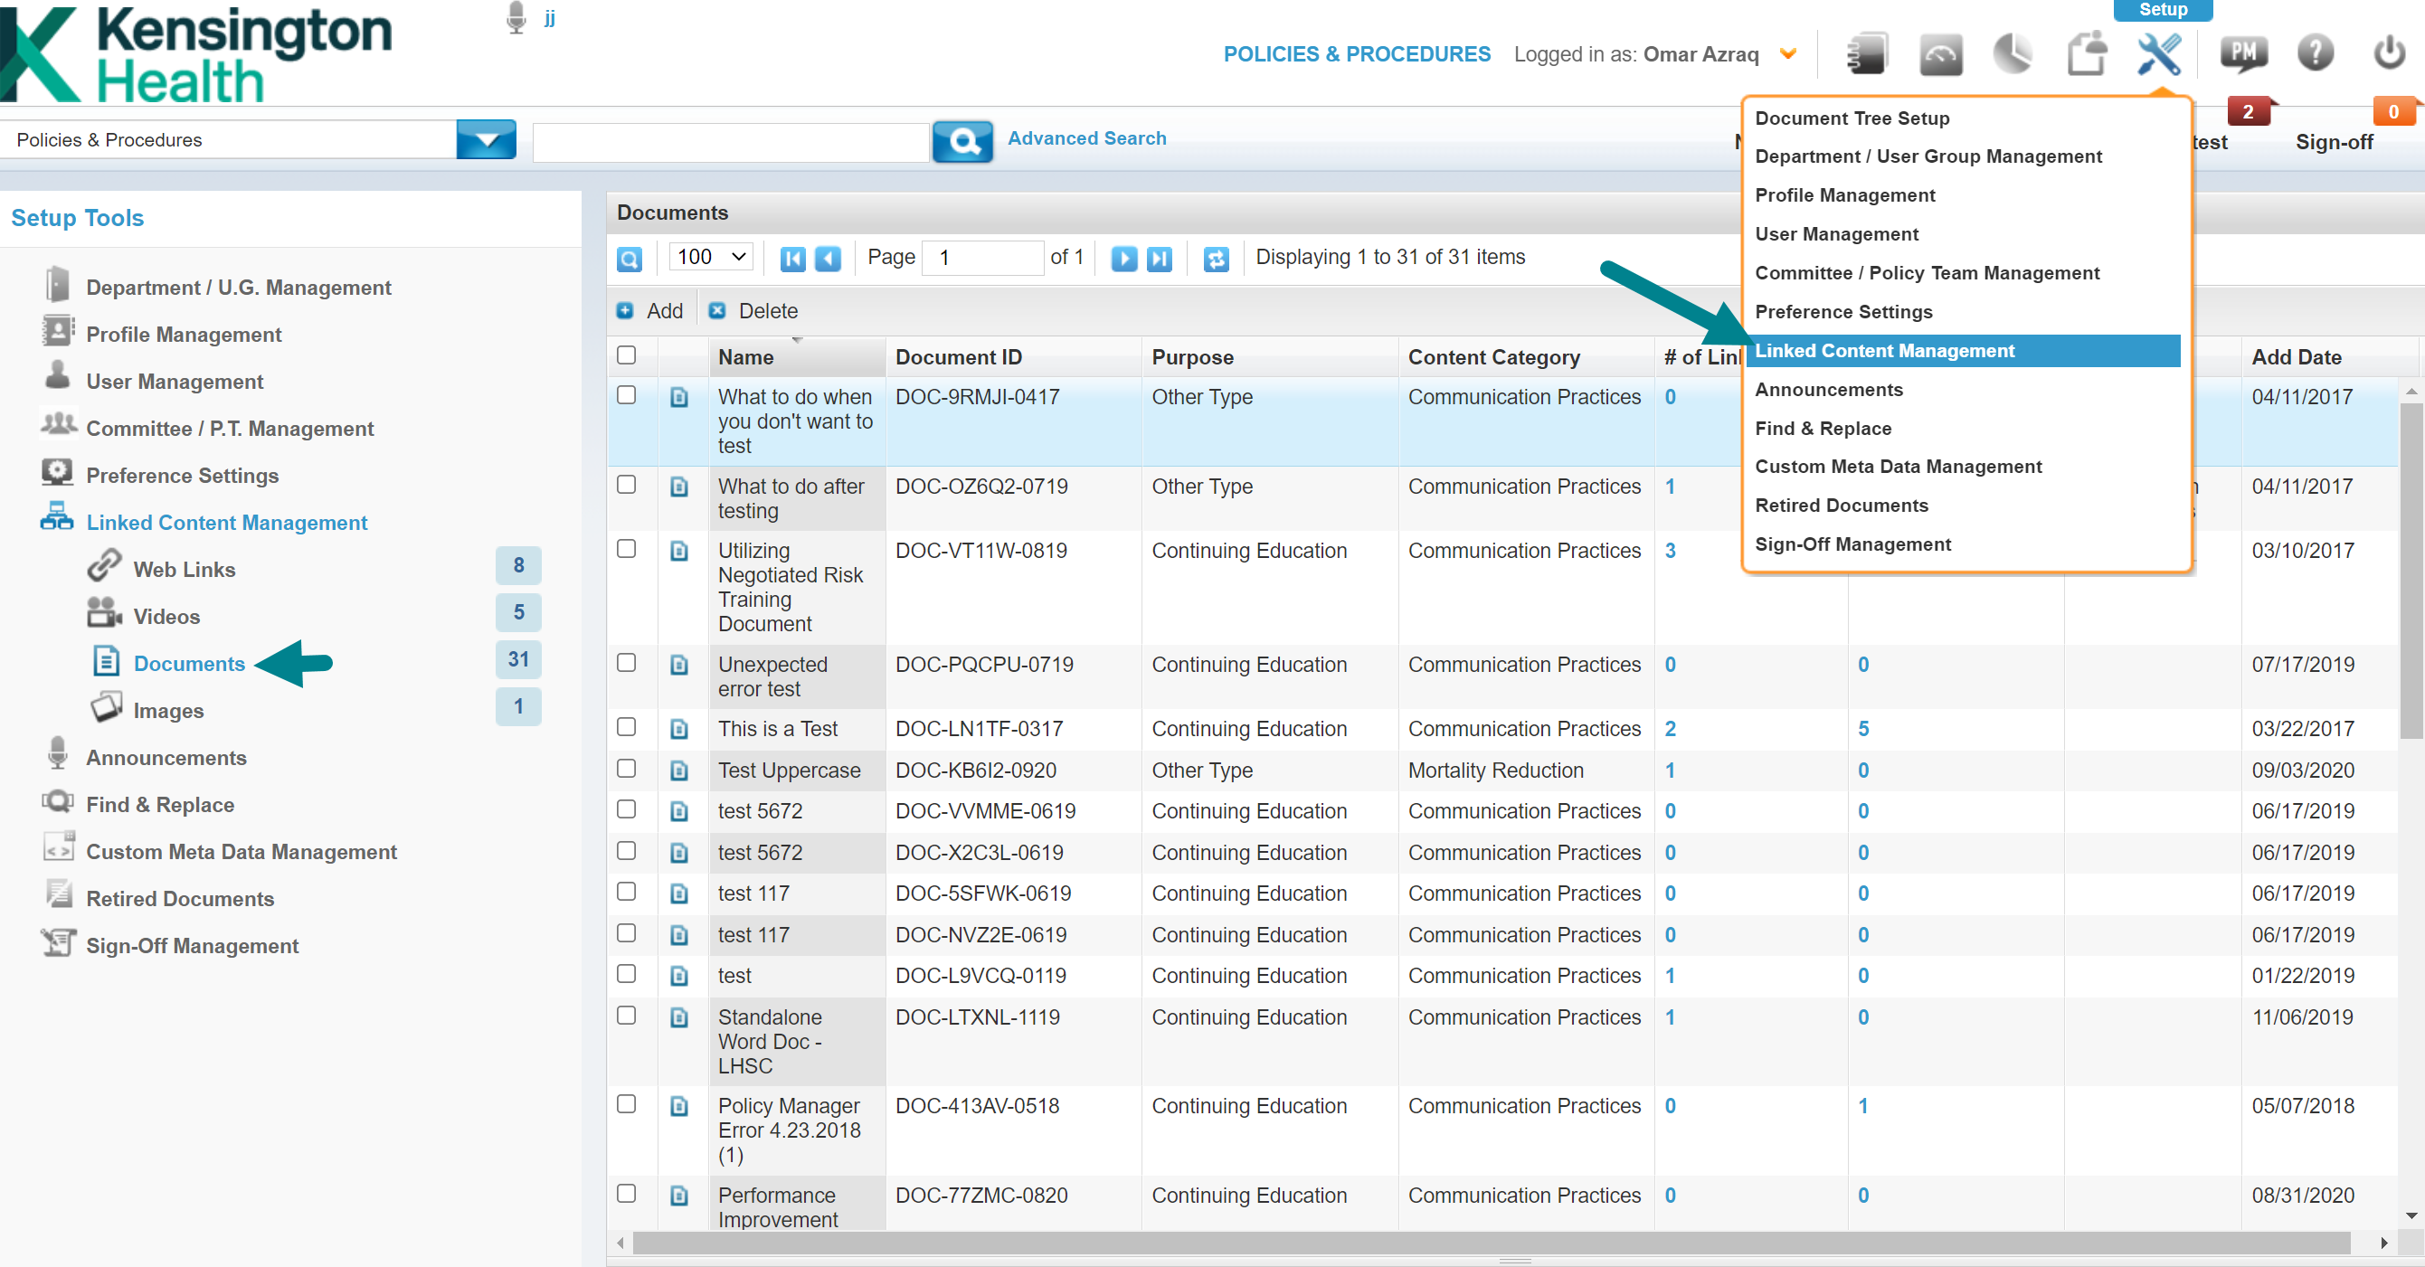Sort by the Purpose column header
This screenshot has width=2425, height=1267.
click(x=1192, y=356)
